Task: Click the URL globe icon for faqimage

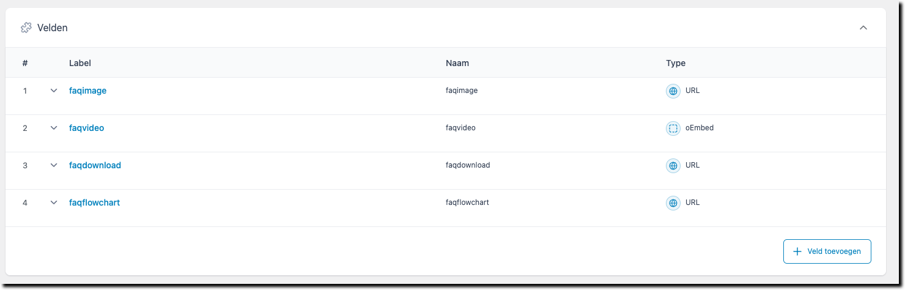Action: click(673, 91)
